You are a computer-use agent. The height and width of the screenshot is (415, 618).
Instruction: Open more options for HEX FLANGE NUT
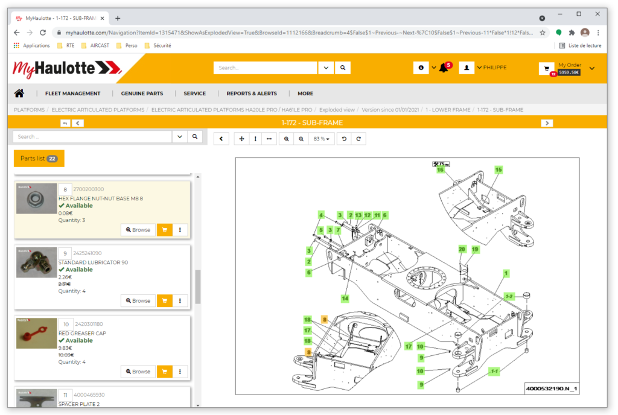180,230
